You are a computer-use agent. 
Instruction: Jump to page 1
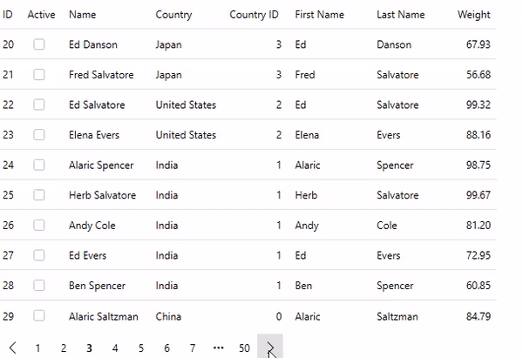37,348
